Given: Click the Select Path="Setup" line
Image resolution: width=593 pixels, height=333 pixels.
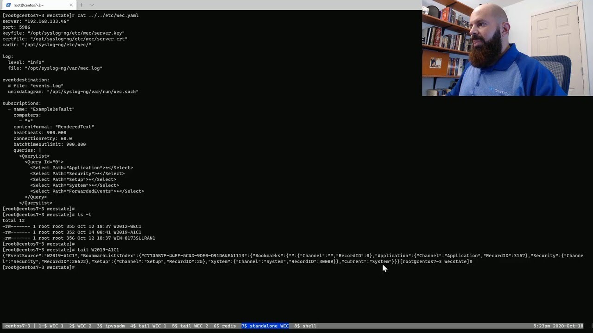Looking at the screenshot, I should (x=73, y=179).
